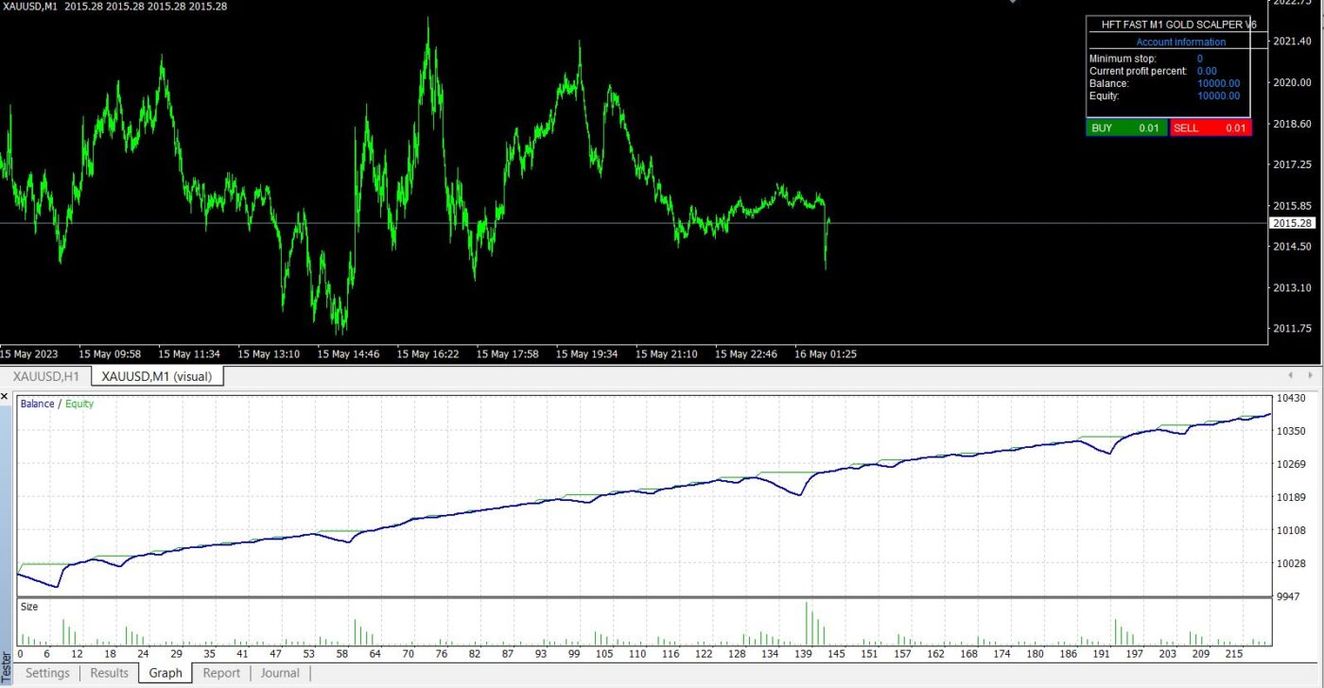Collapse the gray indicator arrow at chart top

pyautogui.click(x=1012, y=3)
